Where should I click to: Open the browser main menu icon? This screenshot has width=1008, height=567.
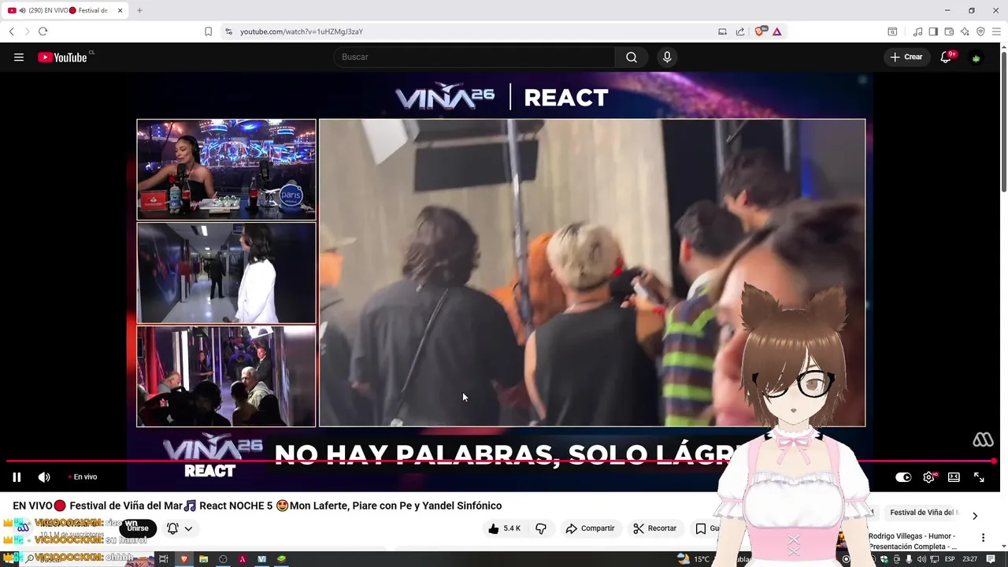(996, 31)
